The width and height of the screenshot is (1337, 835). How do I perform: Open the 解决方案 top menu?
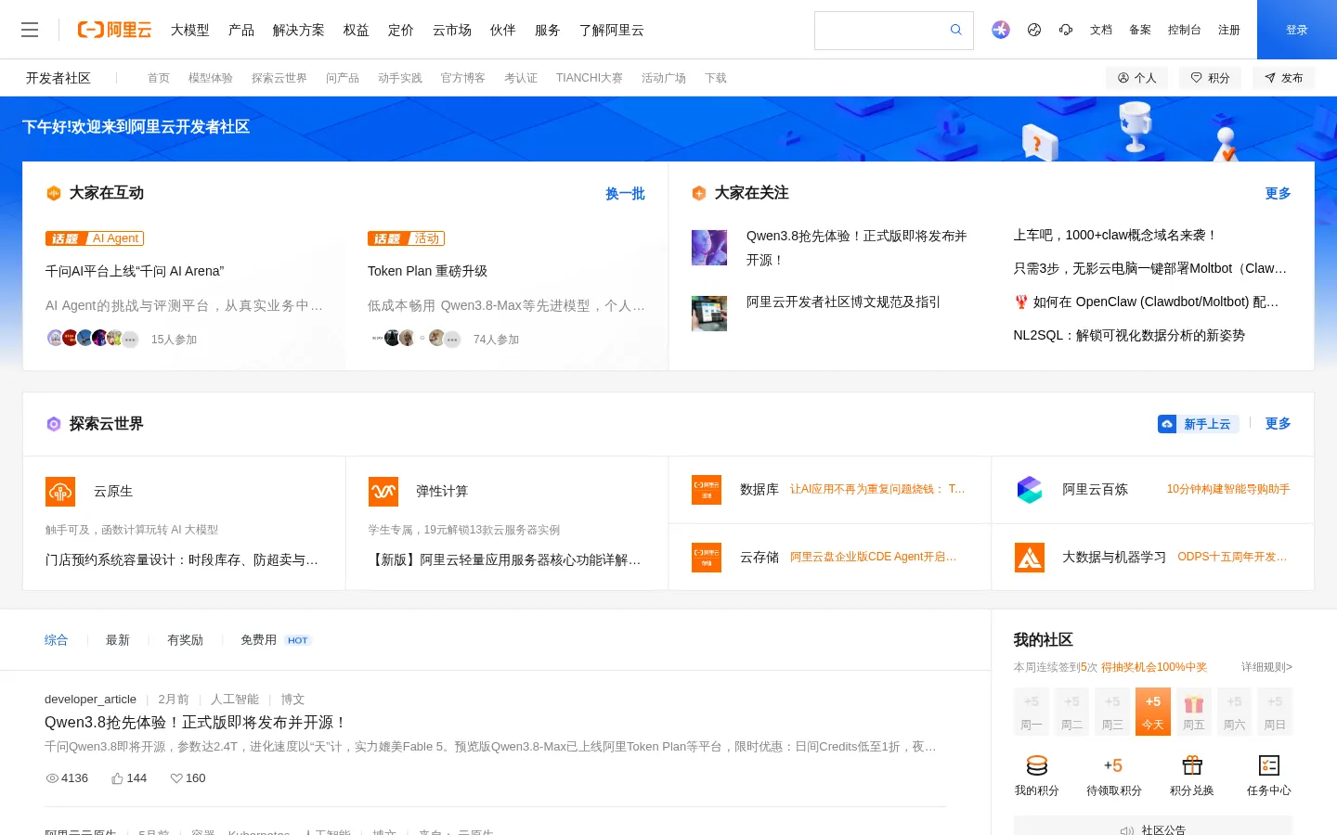(x=299, y=30)
